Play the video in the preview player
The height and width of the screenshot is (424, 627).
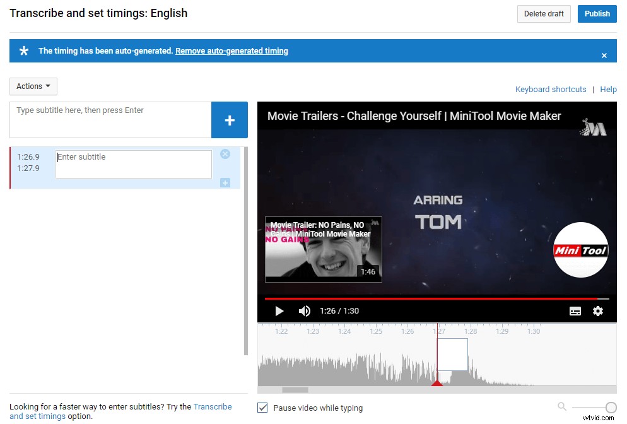click(279, 310)
